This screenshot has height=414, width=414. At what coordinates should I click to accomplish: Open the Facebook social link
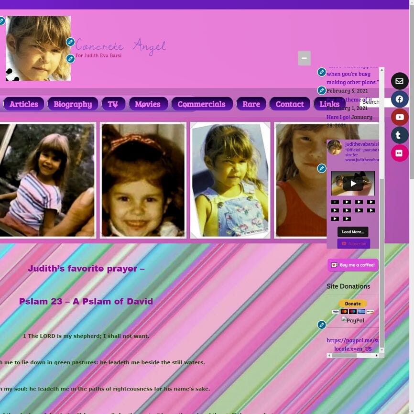[x=400, y=99]
